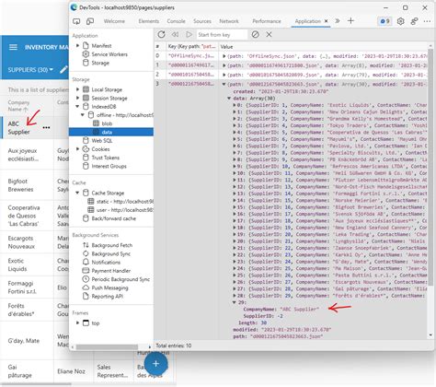
Task: Select Web SQL item
Action: pyautogui.click(x=102, y=141)
